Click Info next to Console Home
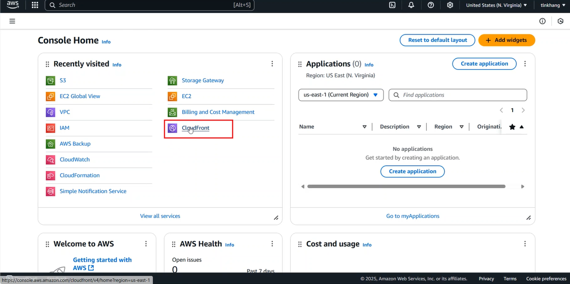570x284 pixels. tap(106, 42)
